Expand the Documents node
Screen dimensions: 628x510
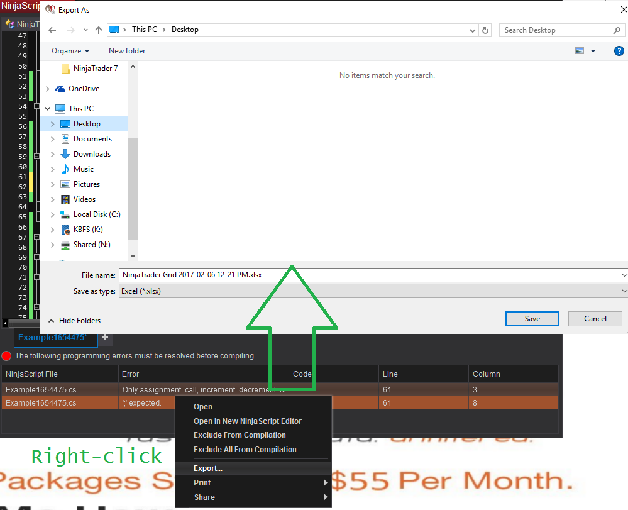(52, 139)
